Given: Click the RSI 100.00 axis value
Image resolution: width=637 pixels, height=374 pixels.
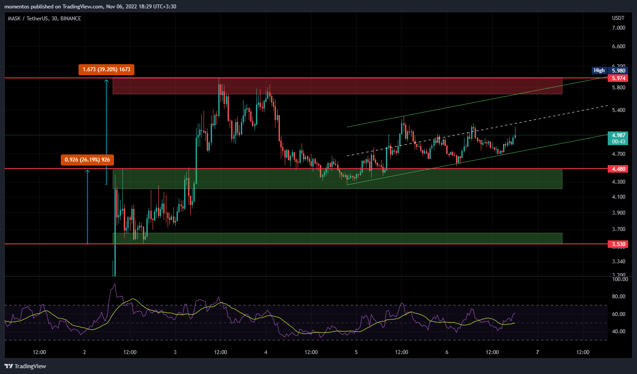Looking at the screenshot, I should pyautogui.click(x=620, y=279).
